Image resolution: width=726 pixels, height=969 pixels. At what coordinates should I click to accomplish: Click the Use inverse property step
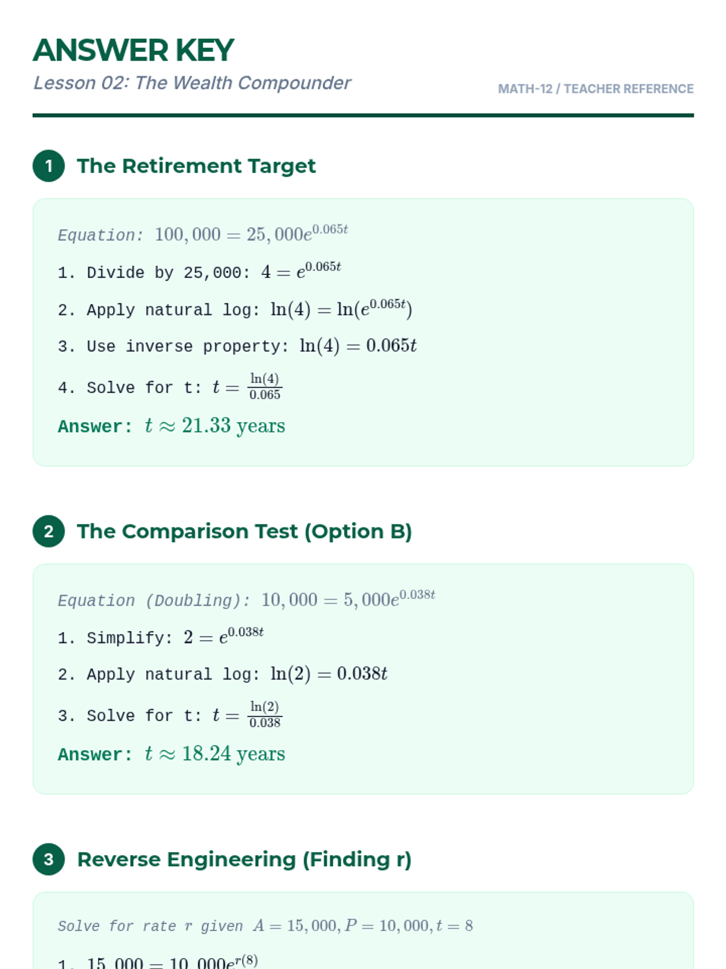[x=237, y=346]
